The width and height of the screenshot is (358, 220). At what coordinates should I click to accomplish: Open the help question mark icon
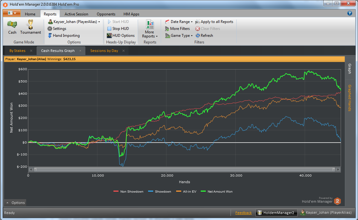coord(349,13)
